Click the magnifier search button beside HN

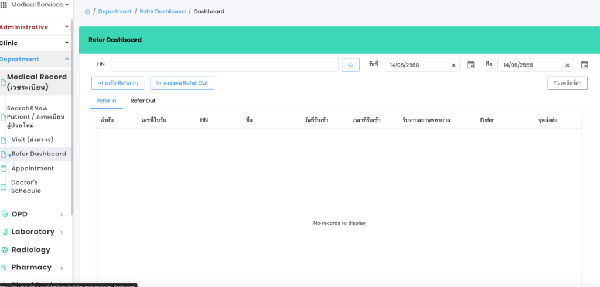pyautogui.click(x=350, y=65)
